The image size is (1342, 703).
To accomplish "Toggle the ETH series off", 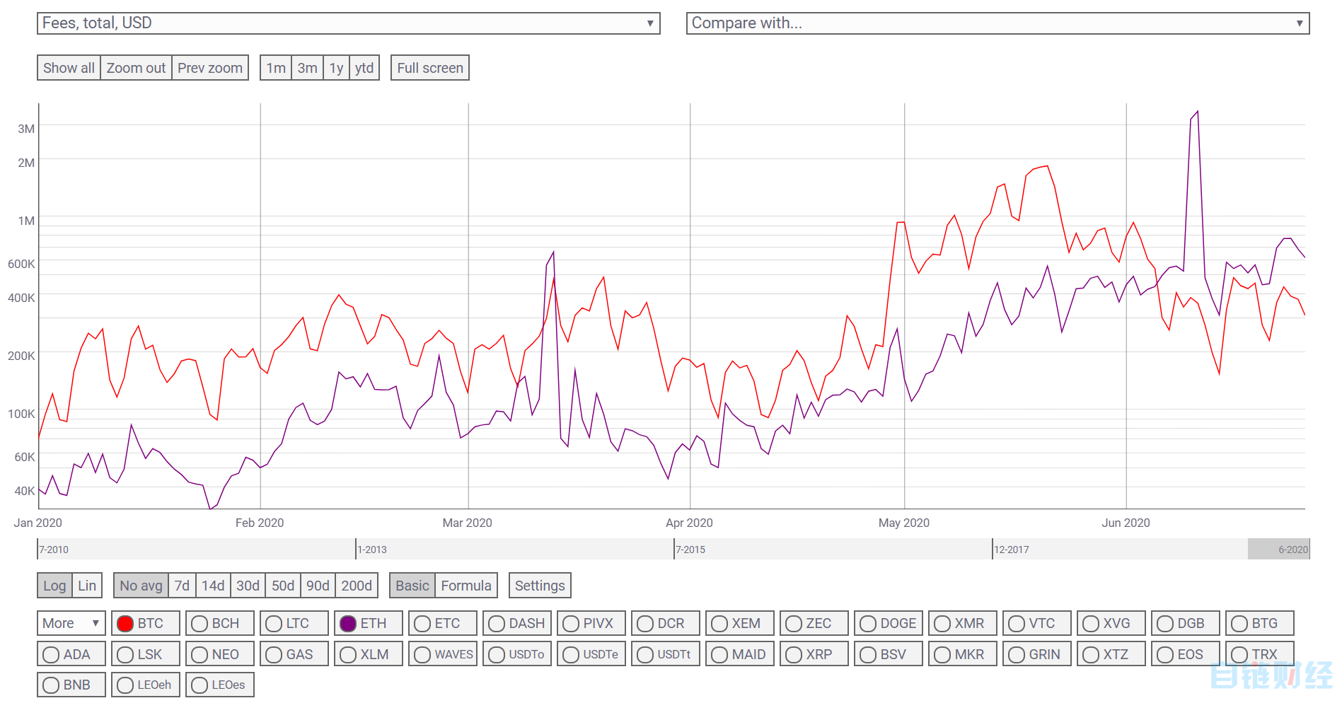I will tap(369, 623).
